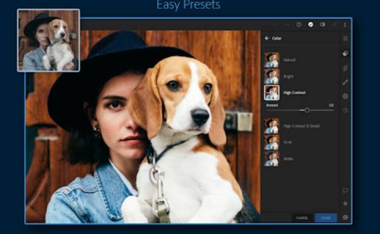
Task: Click the Amount slider handle
Action: pos(307,110)
